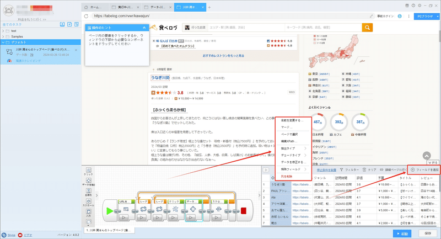Expand the 特殊フィールド submenu
Screen dimensions: 441x239
pyautogui.click(x=293, y=169)
